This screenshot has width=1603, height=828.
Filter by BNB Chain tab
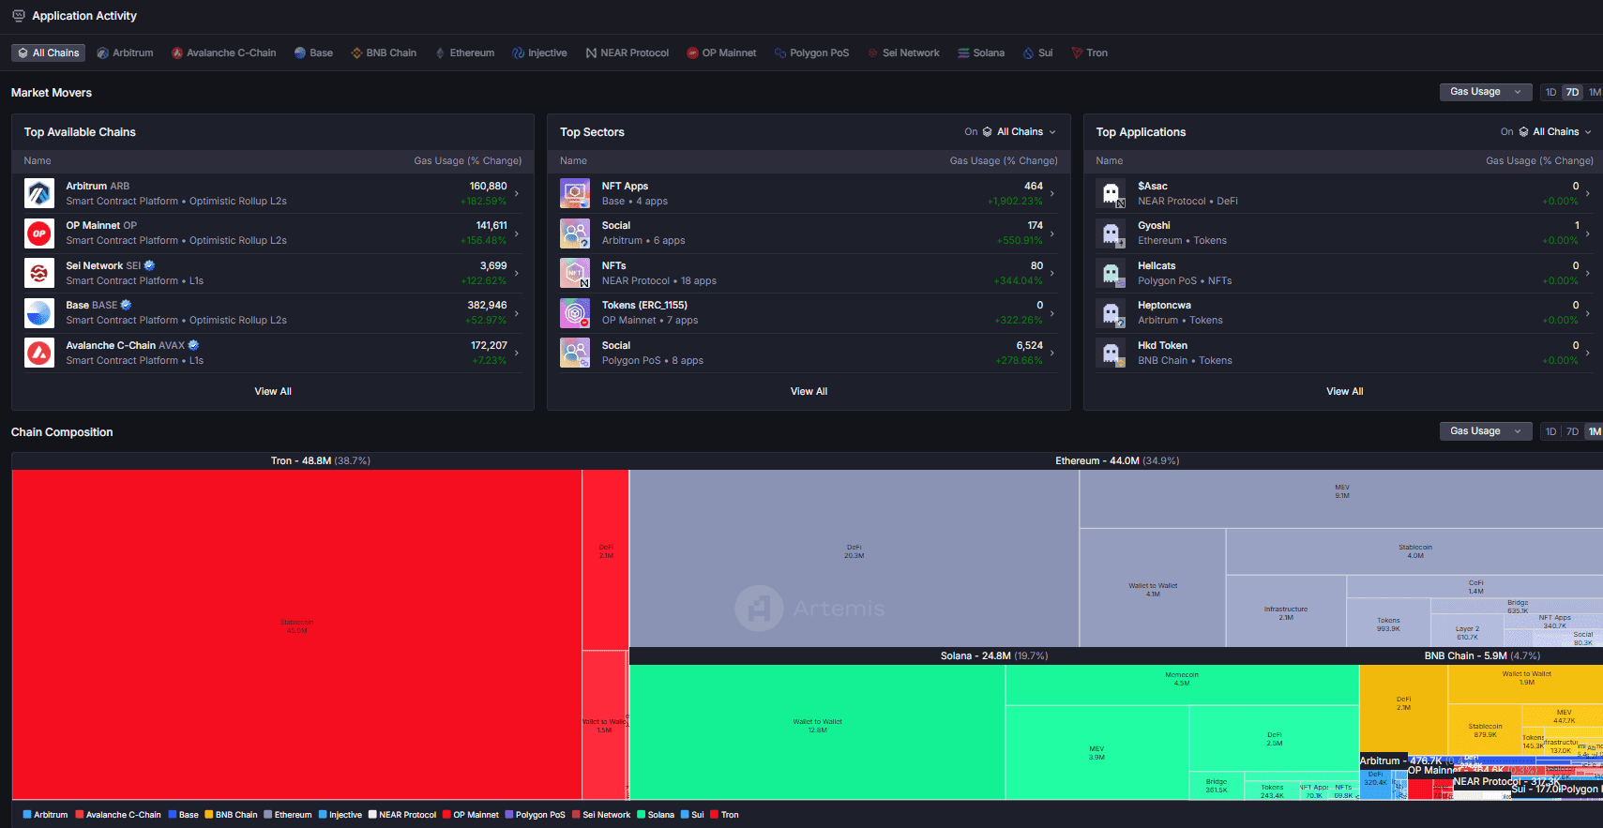tap(384, 53)
